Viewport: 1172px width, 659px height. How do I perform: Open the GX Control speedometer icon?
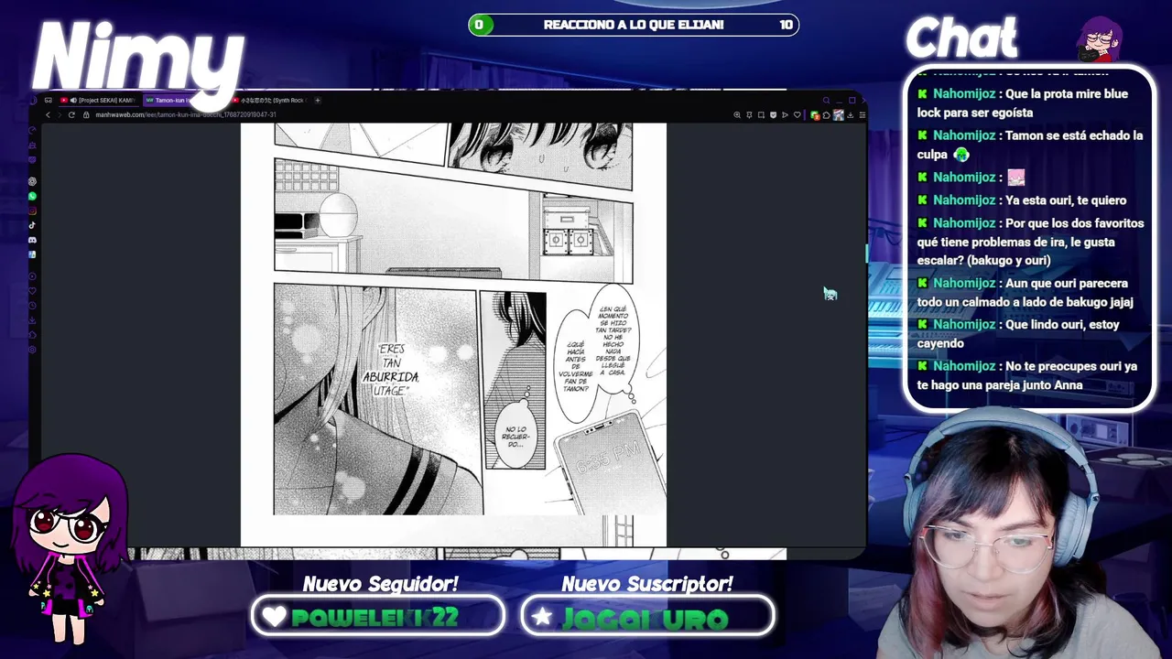[x=32, y=130]
